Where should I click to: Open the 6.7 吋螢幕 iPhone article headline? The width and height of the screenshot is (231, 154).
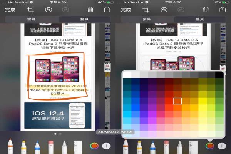pos(58,90)
